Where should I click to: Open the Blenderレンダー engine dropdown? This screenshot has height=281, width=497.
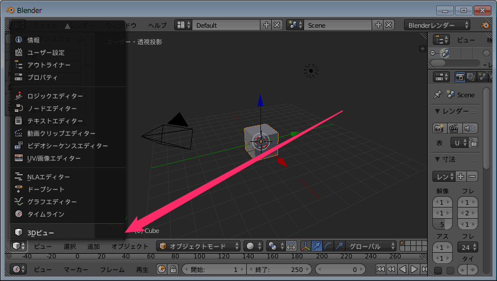(x=437, y=25)
